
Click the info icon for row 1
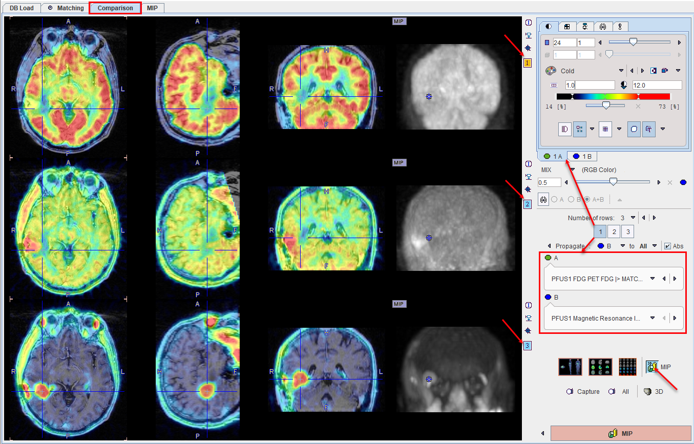click(x=528, y=23)
